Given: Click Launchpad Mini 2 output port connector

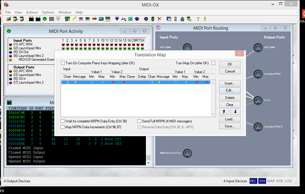Looking at the screenshot, I should (x=258, y=127).
